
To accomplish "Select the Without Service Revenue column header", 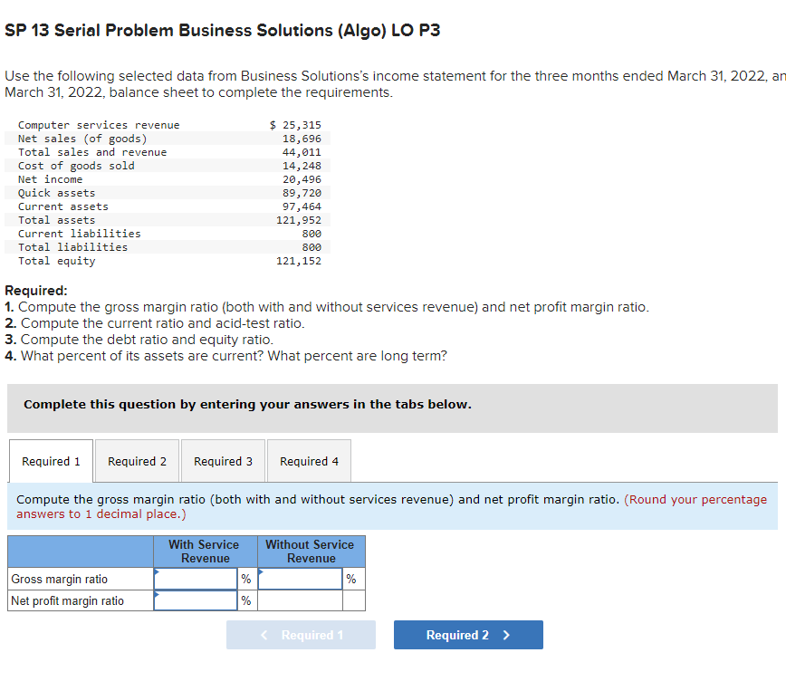I will [310, 552].
